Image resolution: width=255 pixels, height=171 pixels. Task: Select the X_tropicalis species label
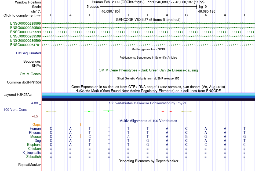32,153
